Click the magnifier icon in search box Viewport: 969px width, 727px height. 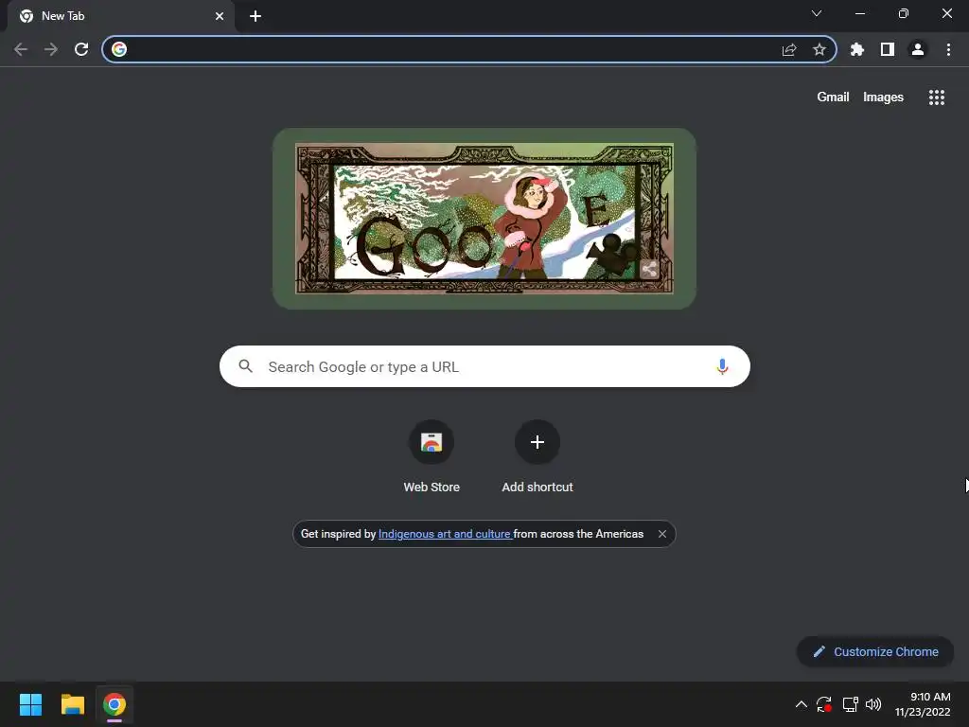click(x=245, y=366)
